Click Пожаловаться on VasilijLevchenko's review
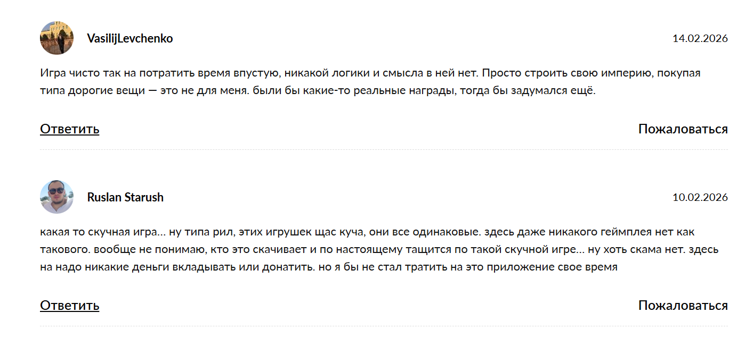This screenshot has width=737, height=346. (683, 128)
